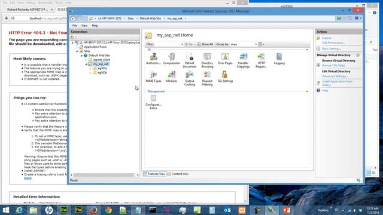The image size is (383, 215).
Task: Open the Modules feature icon
Action: (172, 76)
